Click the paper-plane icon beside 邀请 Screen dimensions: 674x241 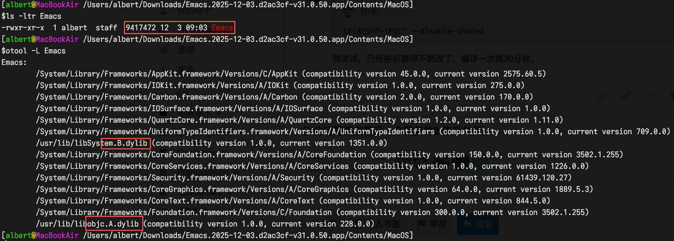pyautogui.click(x=163, y=50)
